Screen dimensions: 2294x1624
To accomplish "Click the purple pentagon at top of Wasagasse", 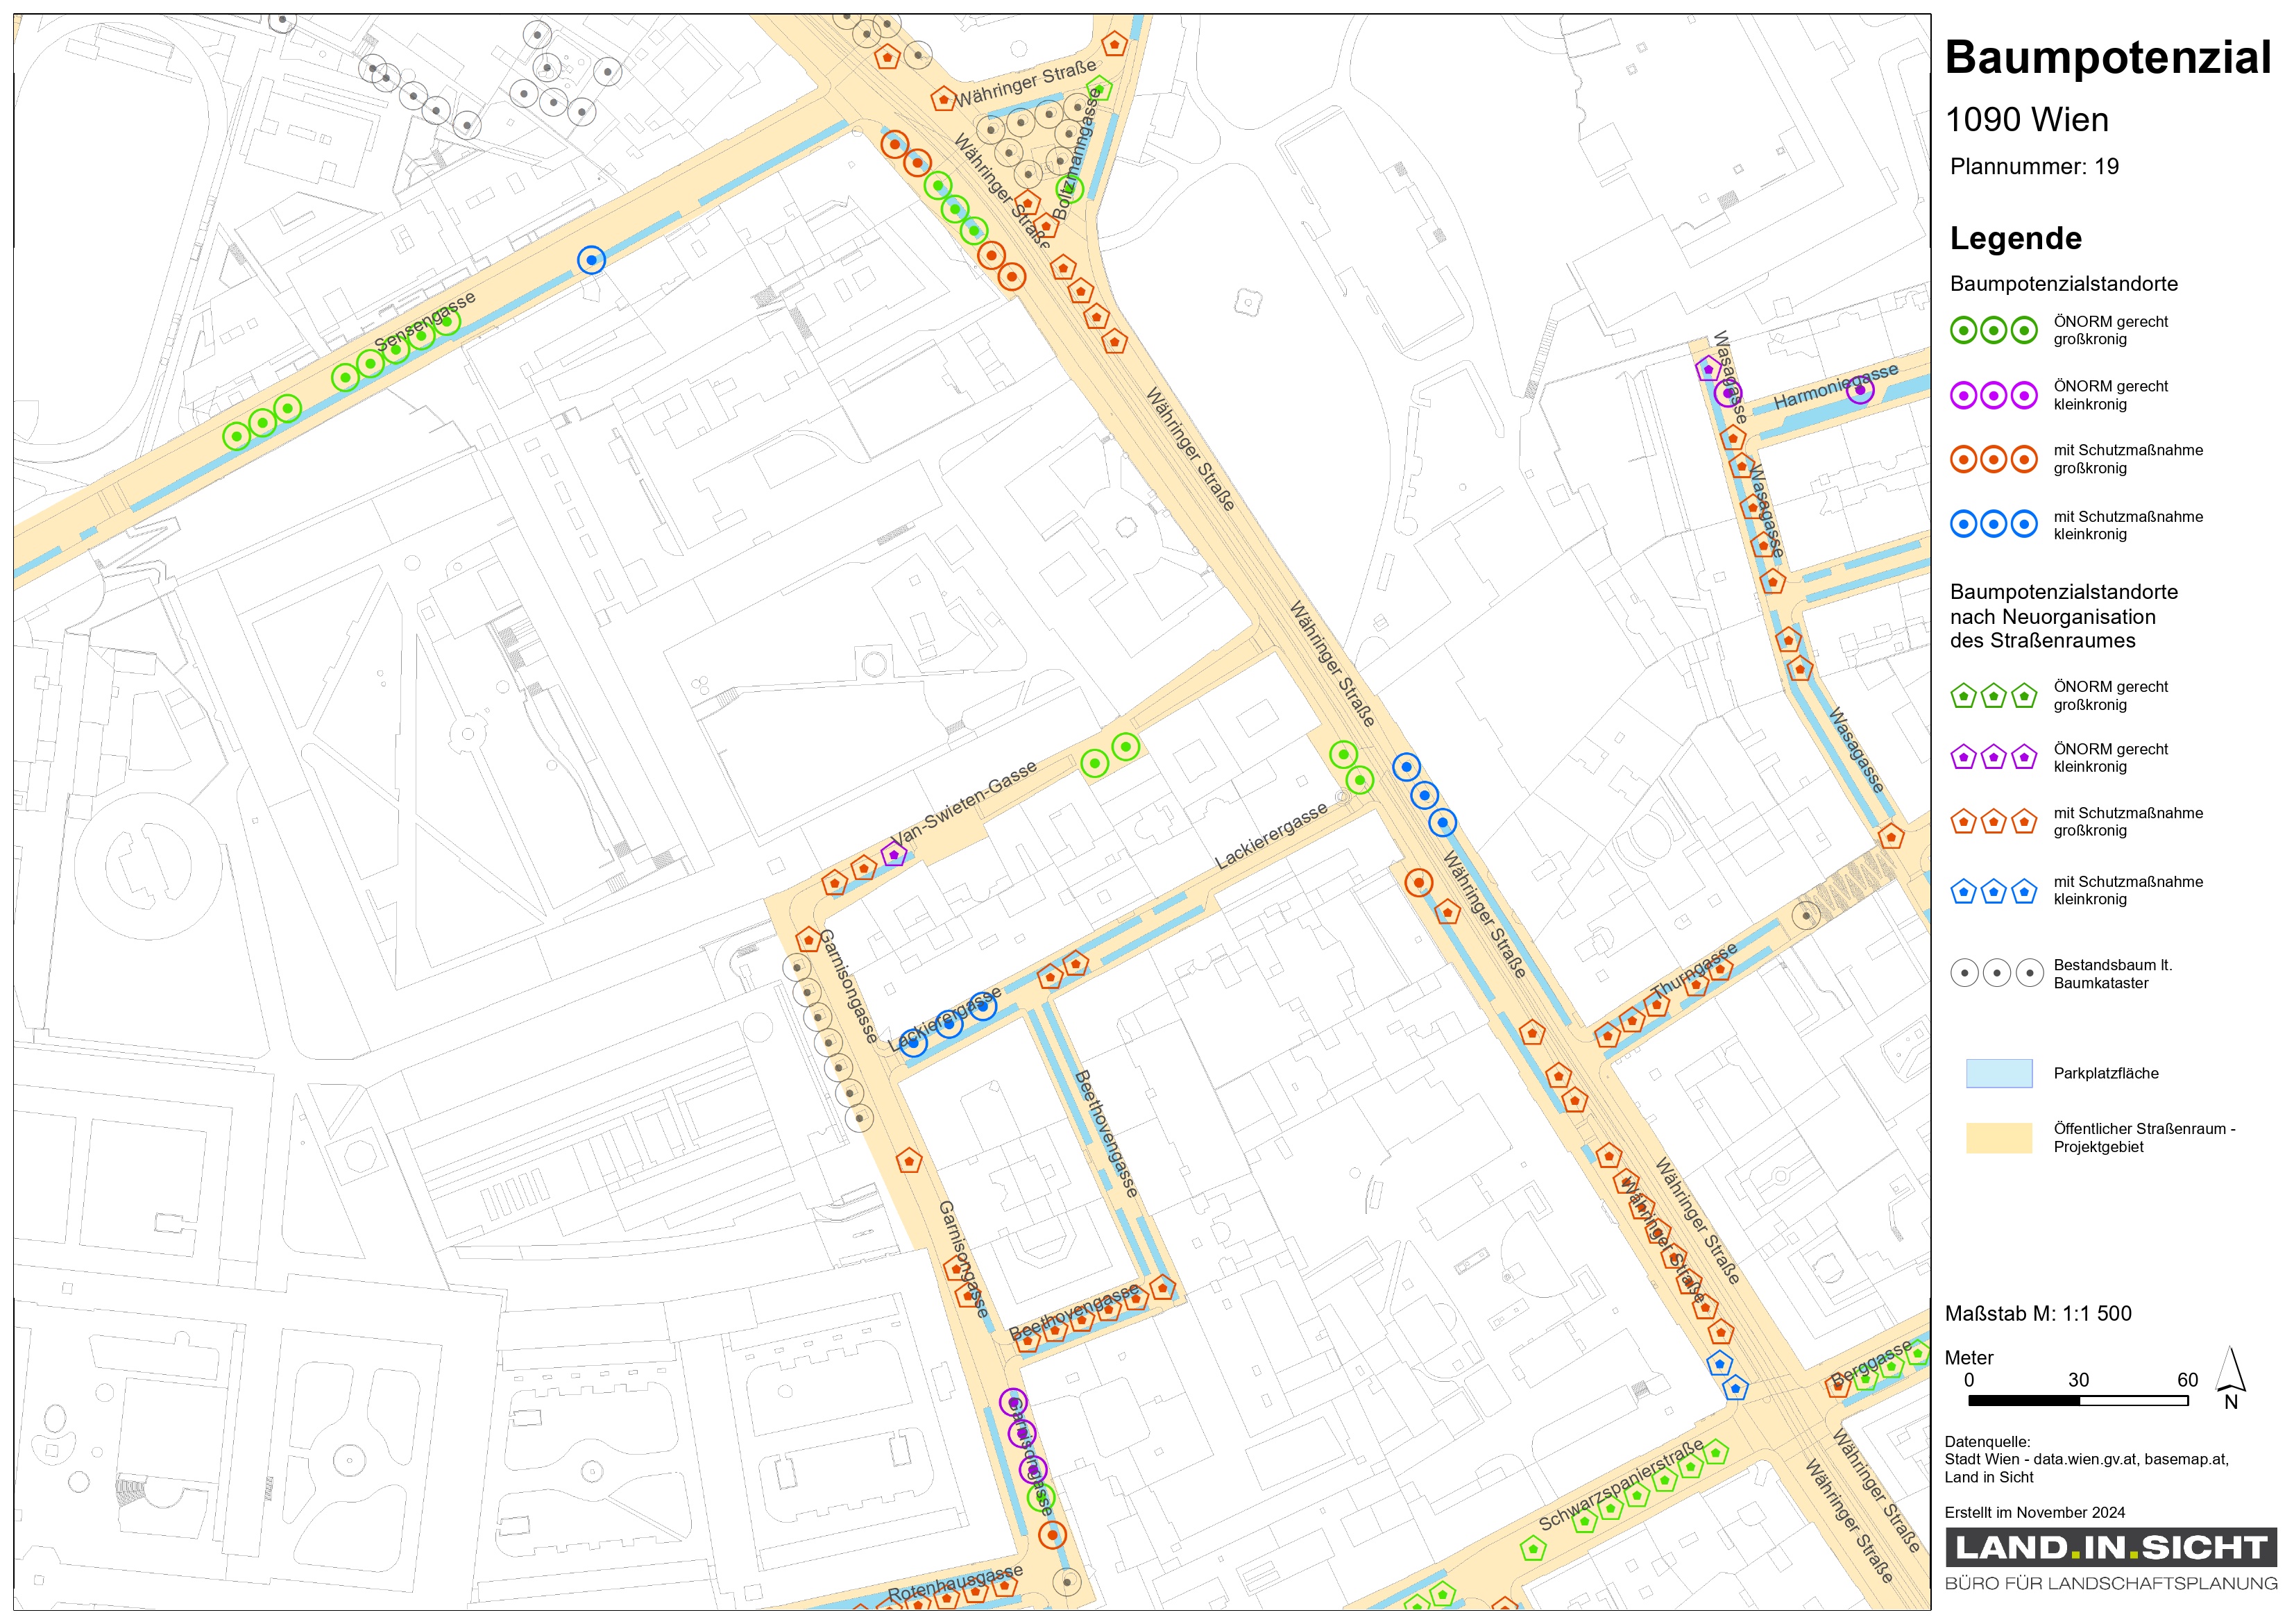I will [1708, 369].
